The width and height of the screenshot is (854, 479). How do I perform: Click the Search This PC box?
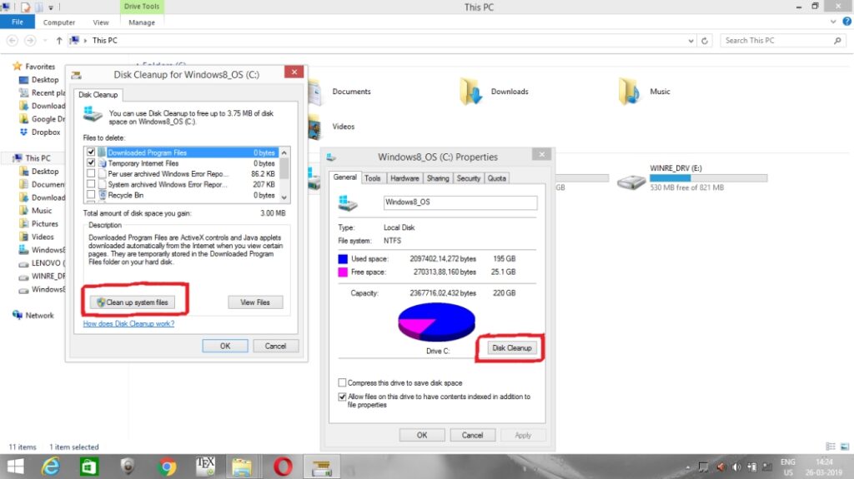[783, 41]
